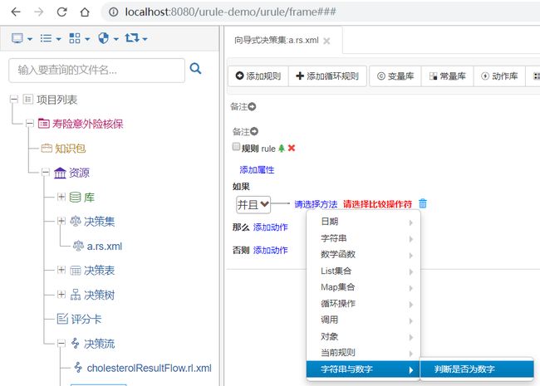This screenshot has width=540, height=386.
Task: Switch to the 向导式决策集:a.rs.xml tab
Action: 277,40
